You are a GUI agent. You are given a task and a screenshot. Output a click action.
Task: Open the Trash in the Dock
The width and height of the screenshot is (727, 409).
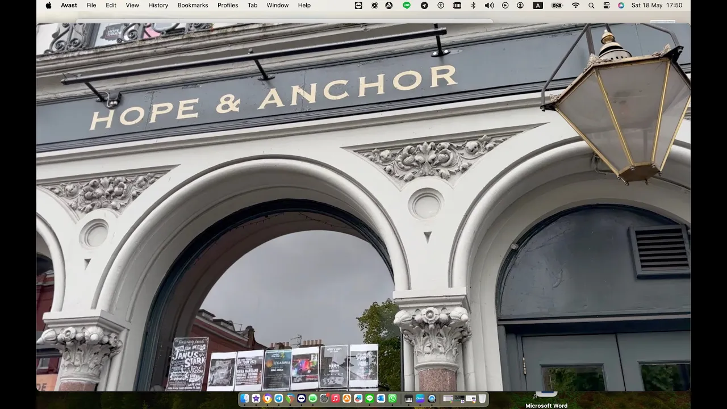point(482,399)
